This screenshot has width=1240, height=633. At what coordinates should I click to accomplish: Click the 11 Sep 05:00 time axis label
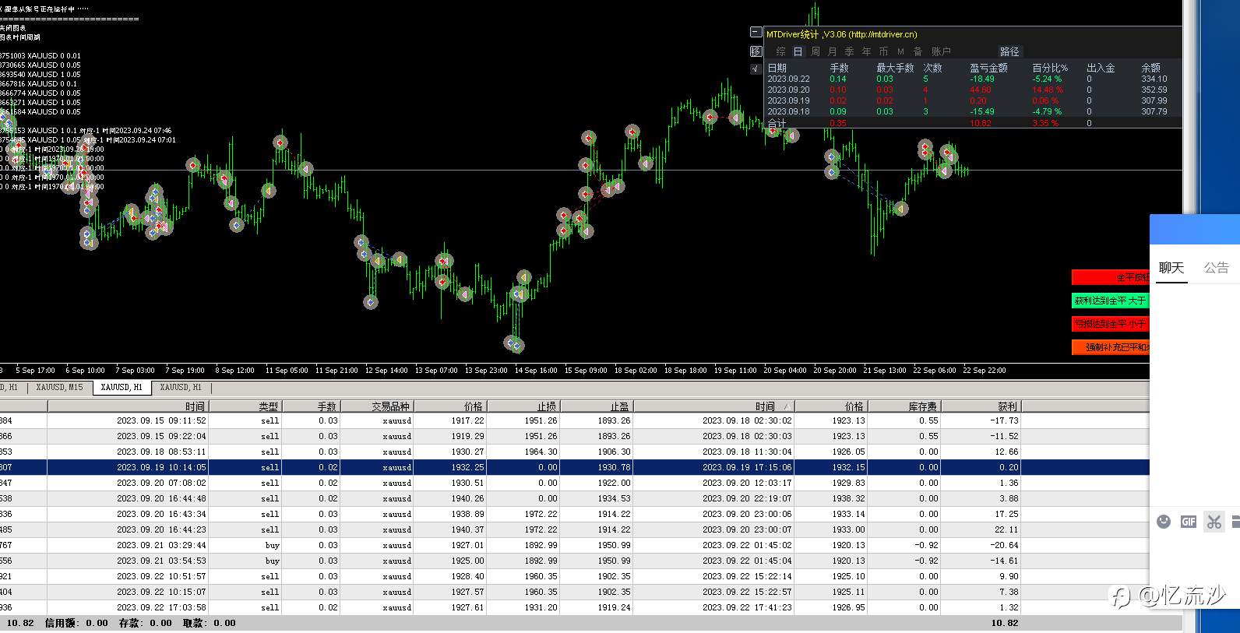pyautogui.click(x=287, y=371)
